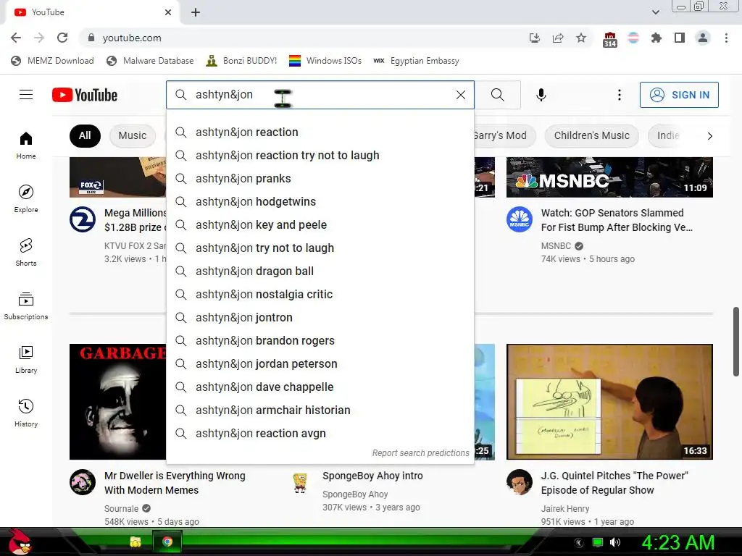Toggle the browser side panel
Image resolution: width=742 pixels, height=556 pixels.
click(680, 38)
